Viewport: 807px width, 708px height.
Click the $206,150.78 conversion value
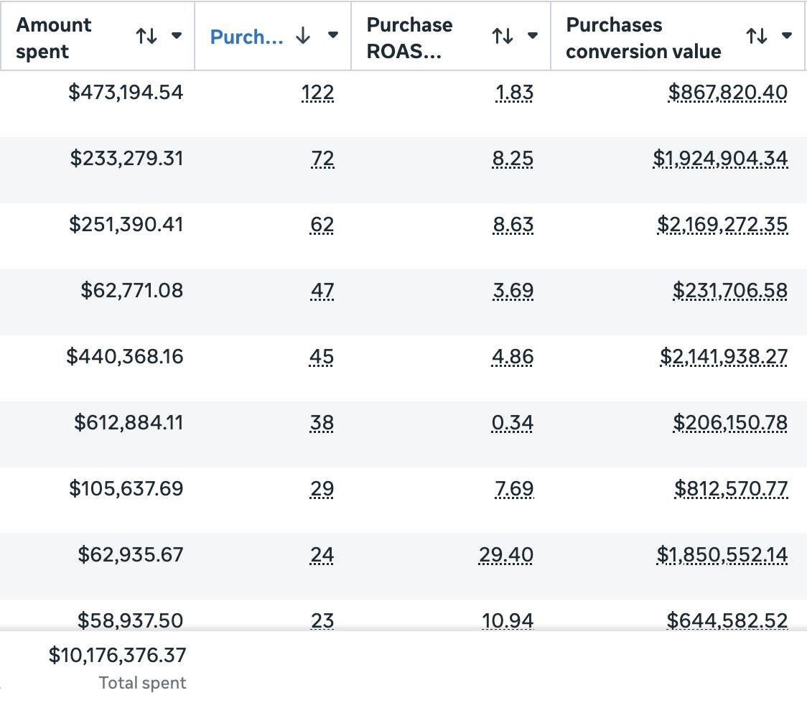[x=730, y=423]
